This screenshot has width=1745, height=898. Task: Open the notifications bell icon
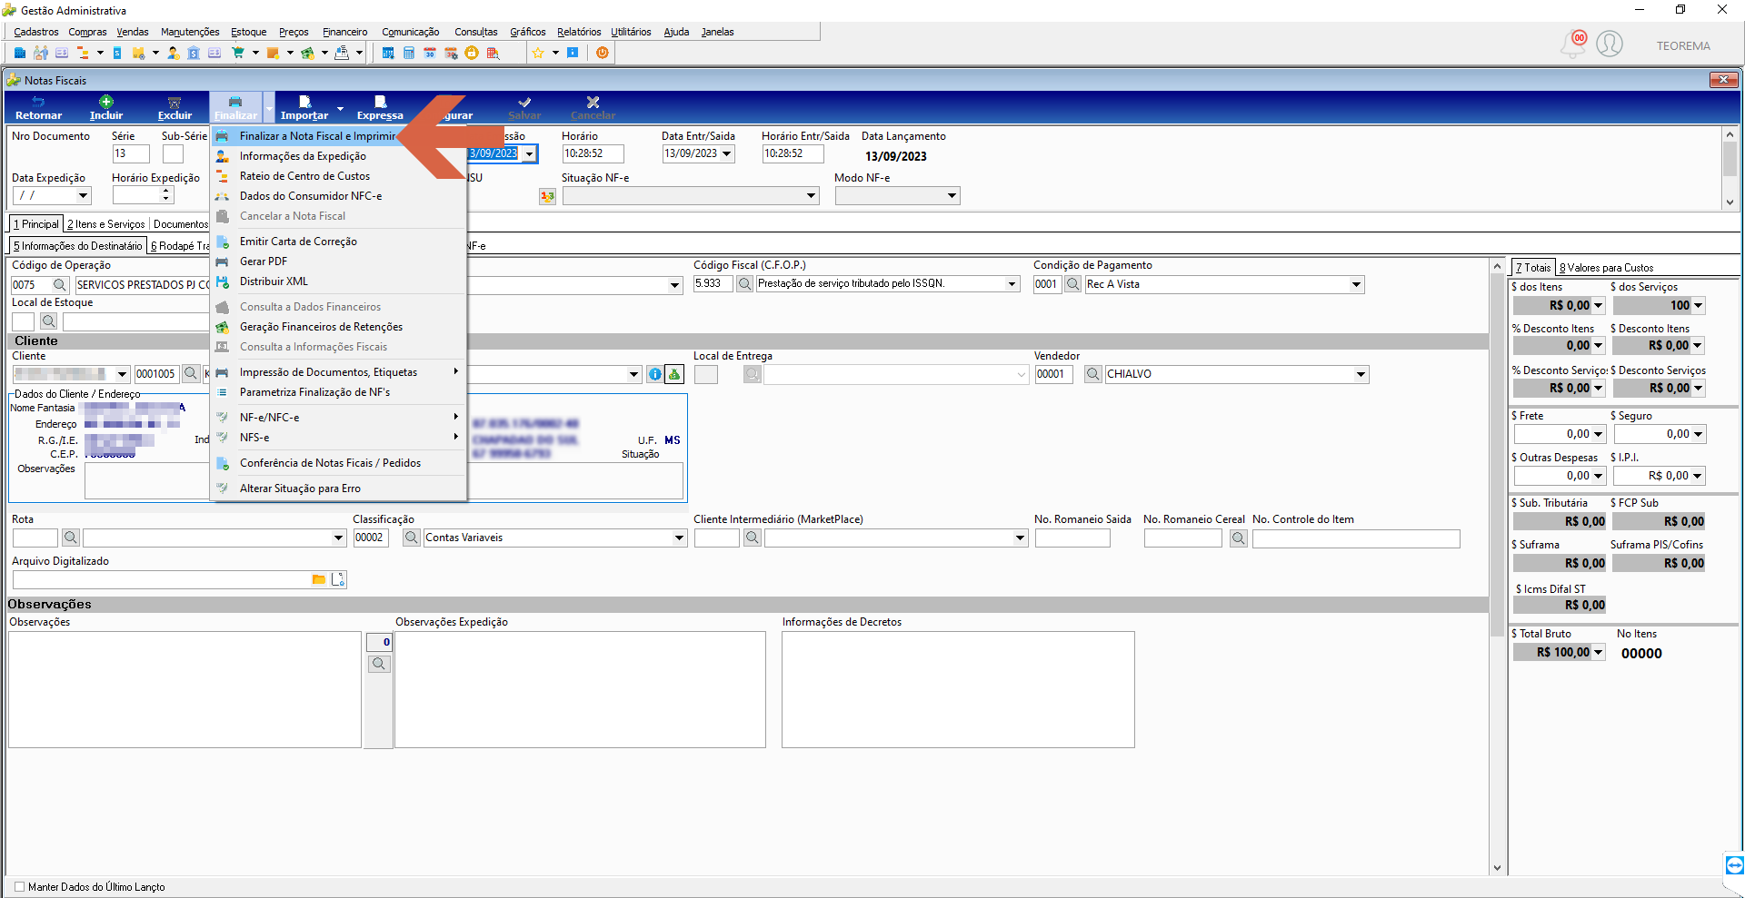click(x=1574, y=44)
